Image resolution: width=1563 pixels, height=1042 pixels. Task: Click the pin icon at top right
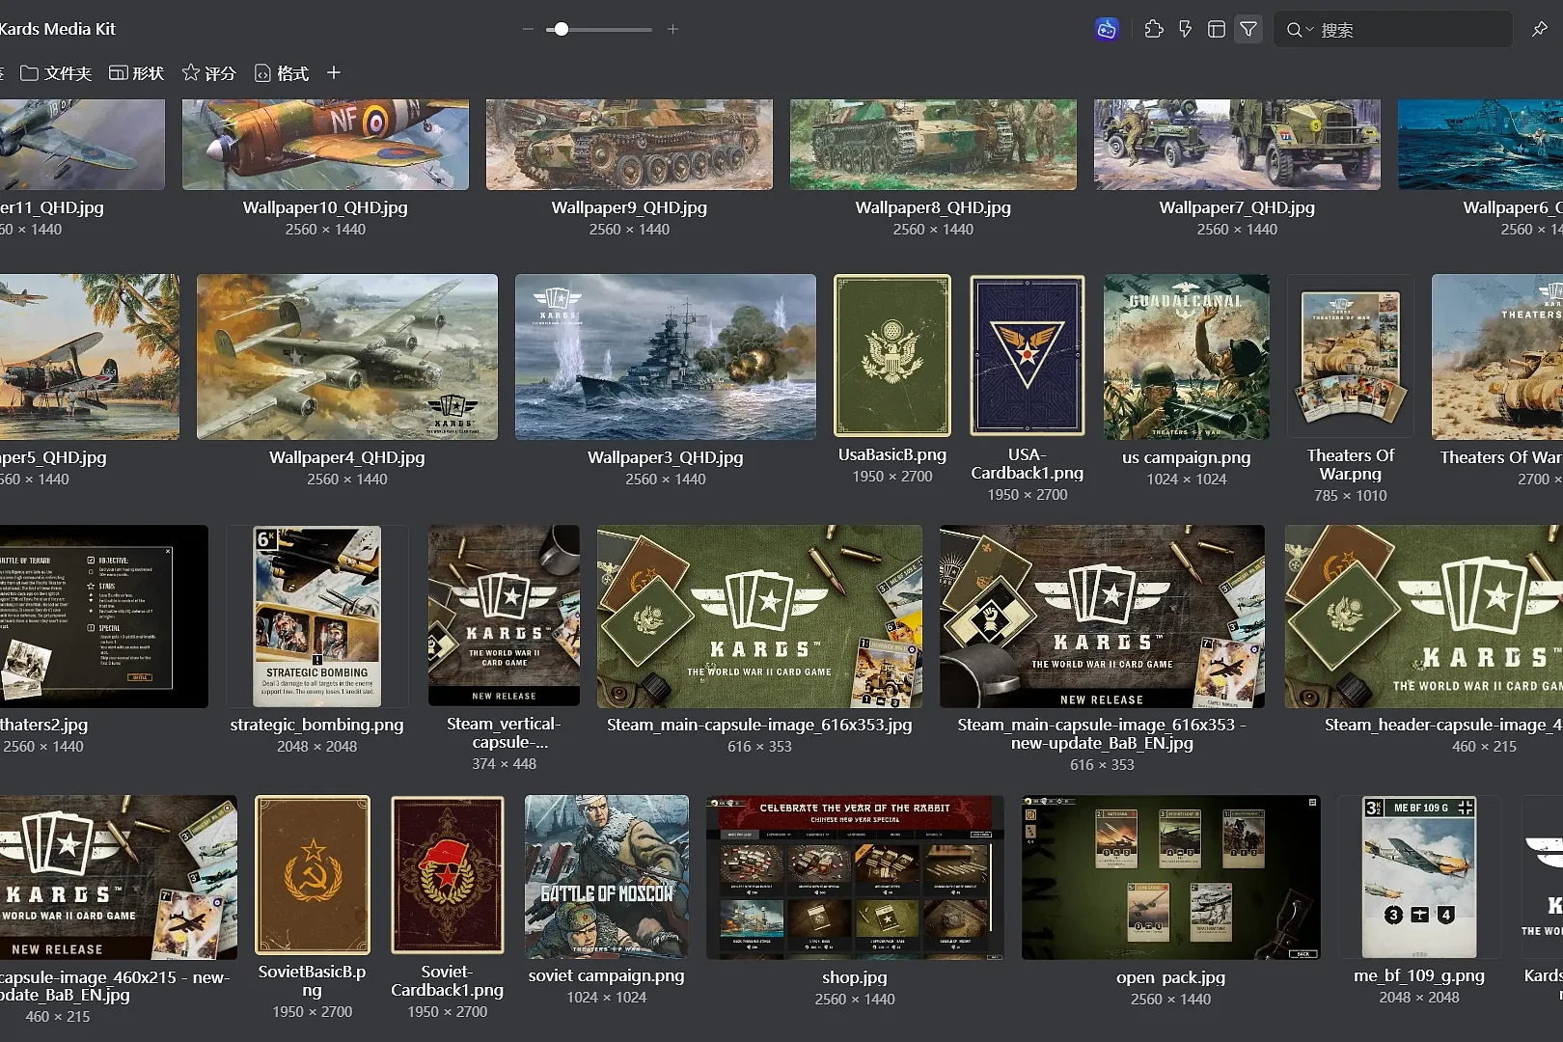(1539, 30)
